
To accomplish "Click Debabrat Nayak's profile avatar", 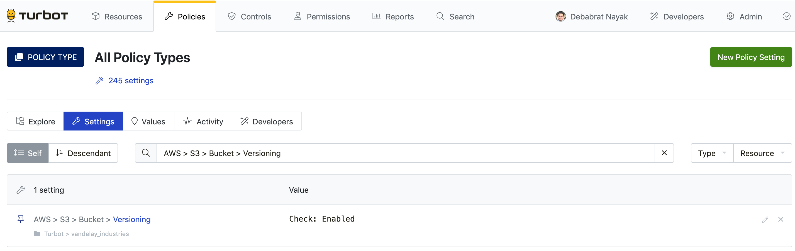I will point(560,16).
